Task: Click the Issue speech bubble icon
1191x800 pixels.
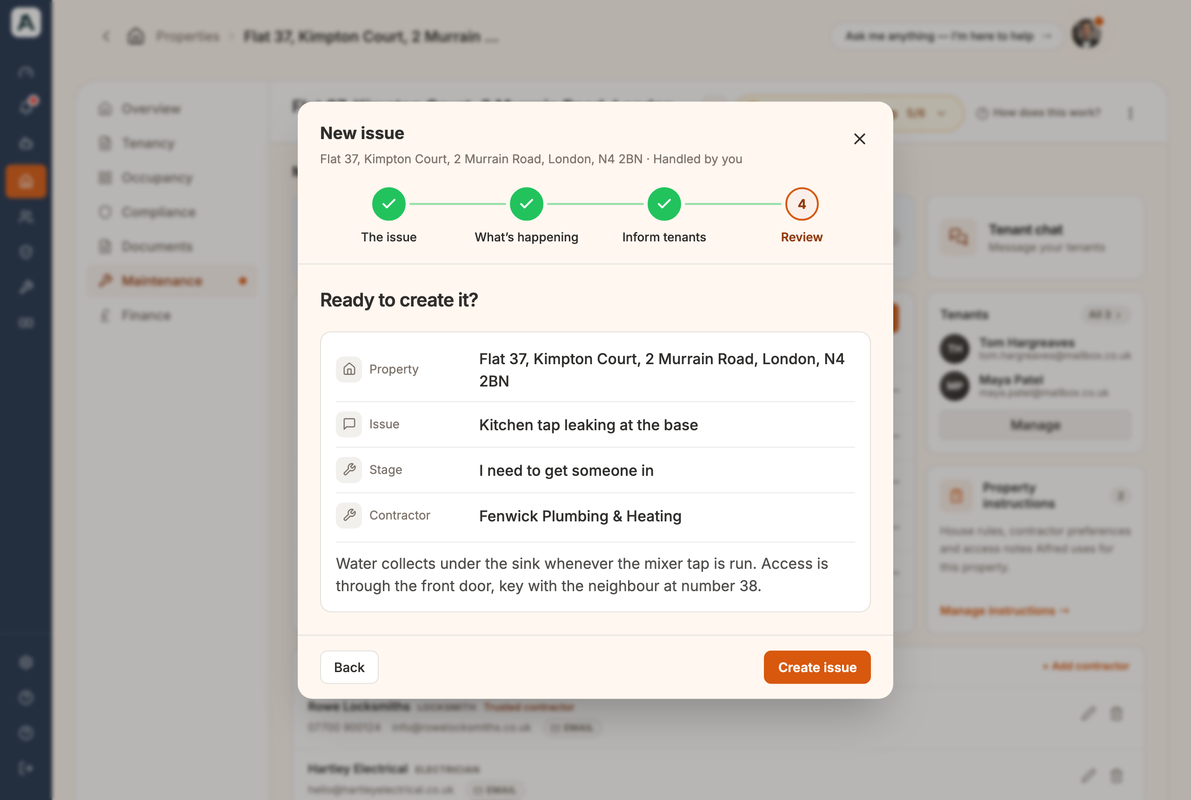Action: click(x=349, y=424)
